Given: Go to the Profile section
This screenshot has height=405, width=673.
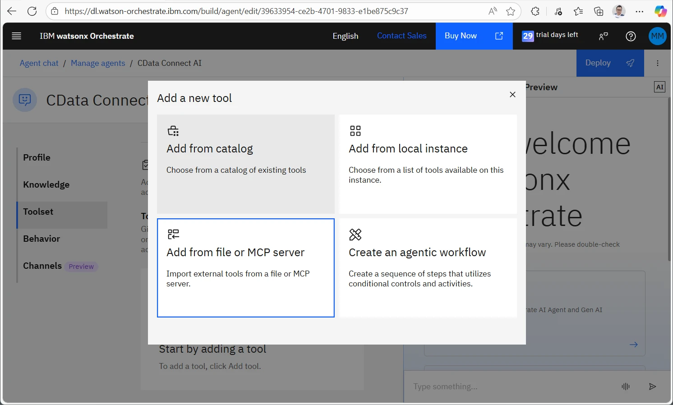Looking at the screenshot, I should point(37,157).
